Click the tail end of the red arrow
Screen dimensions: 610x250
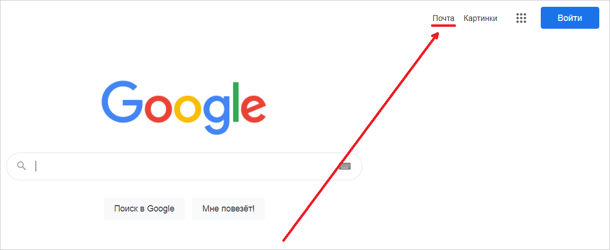click(x=284, y=239)
